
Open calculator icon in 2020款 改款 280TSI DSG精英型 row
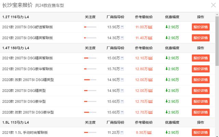tap(122, 80)
